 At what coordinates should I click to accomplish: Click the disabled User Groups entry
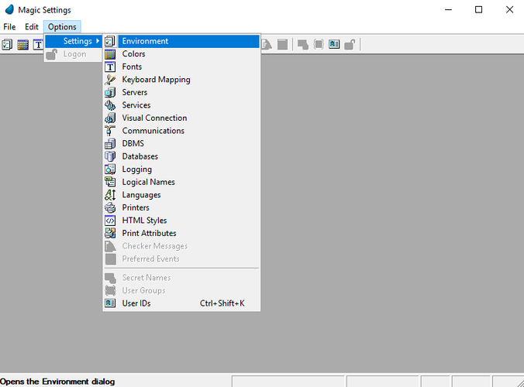coord(181,290)
